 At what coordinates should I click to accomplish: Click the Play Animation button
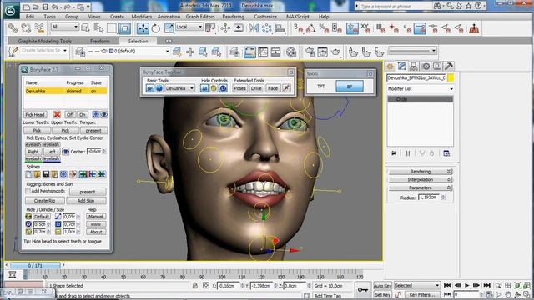[x=467, y=285]
